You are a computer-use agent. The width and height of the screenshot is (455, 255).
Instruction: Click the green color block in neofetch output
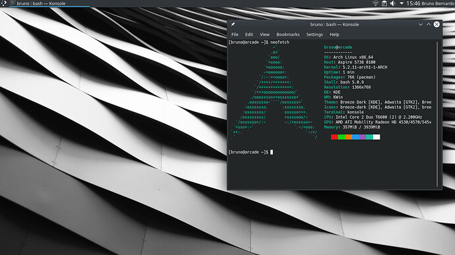coord(342,137)
